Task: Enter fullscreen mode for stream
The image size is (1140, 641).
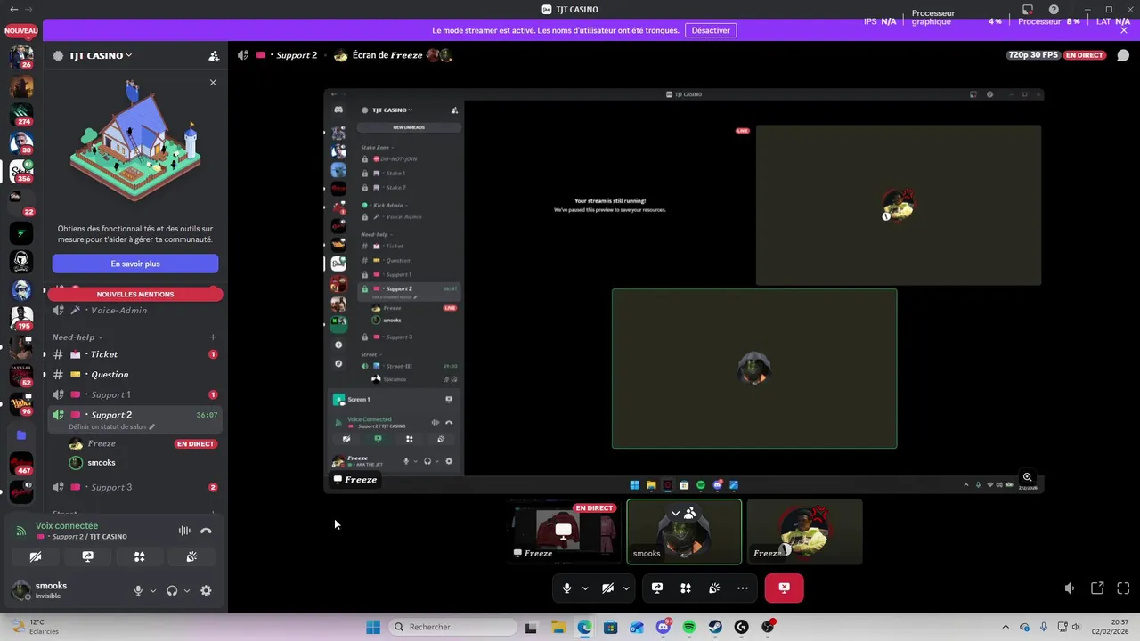Action: coord(1123,588)
